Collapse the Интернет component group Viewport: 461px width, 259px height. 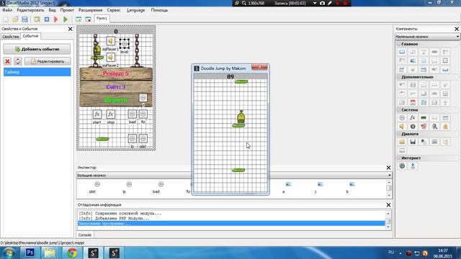click(399, 158)
